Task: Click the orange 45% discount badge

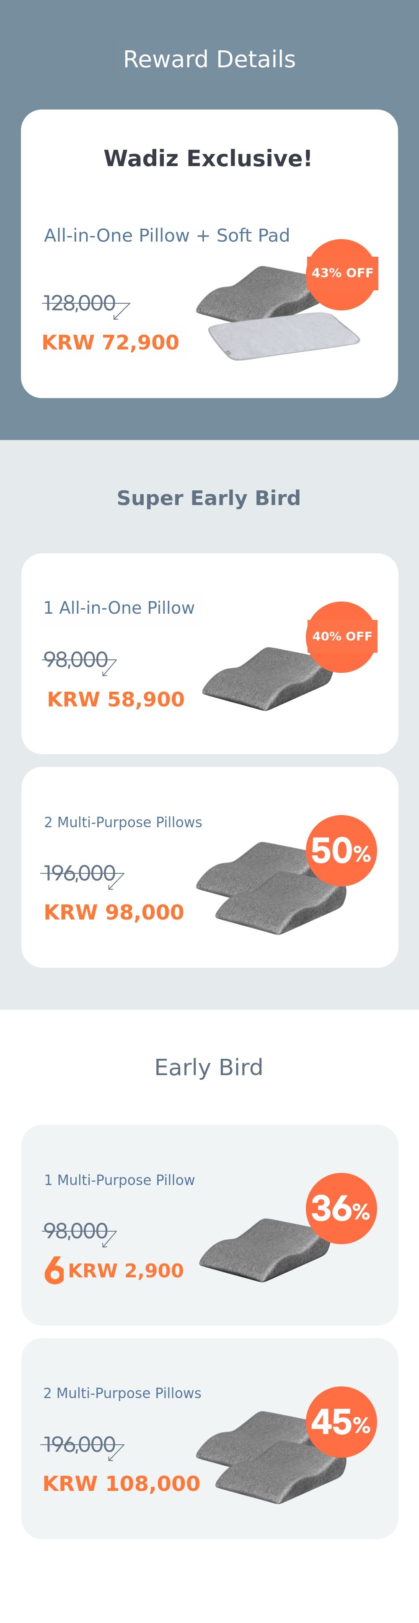Action: pyautogui.click(x=341, y=1422)
